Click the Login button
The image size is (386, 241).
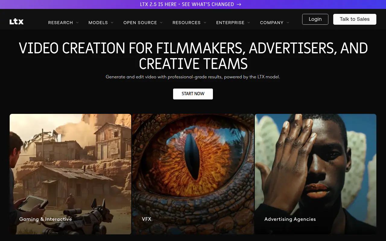[x=315, y=19]
